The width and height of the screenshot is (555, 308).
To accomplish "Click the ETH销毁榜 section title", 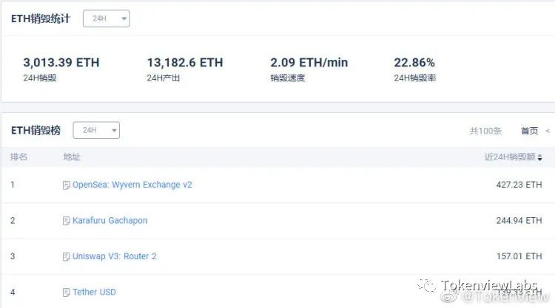I will [x=36, y=130].
